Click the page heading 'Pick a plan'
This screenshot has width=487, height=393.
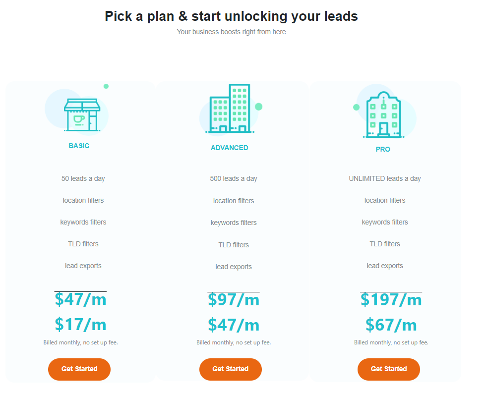pos(232,16)
